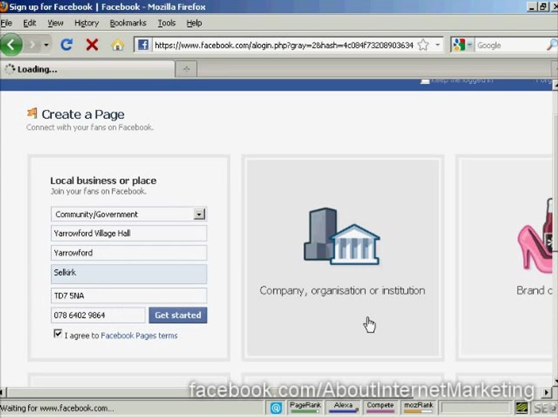The width and height of the screenshot is (558, 418).
Task: Go back with the green arrow
Action: (x=10, y=45)
